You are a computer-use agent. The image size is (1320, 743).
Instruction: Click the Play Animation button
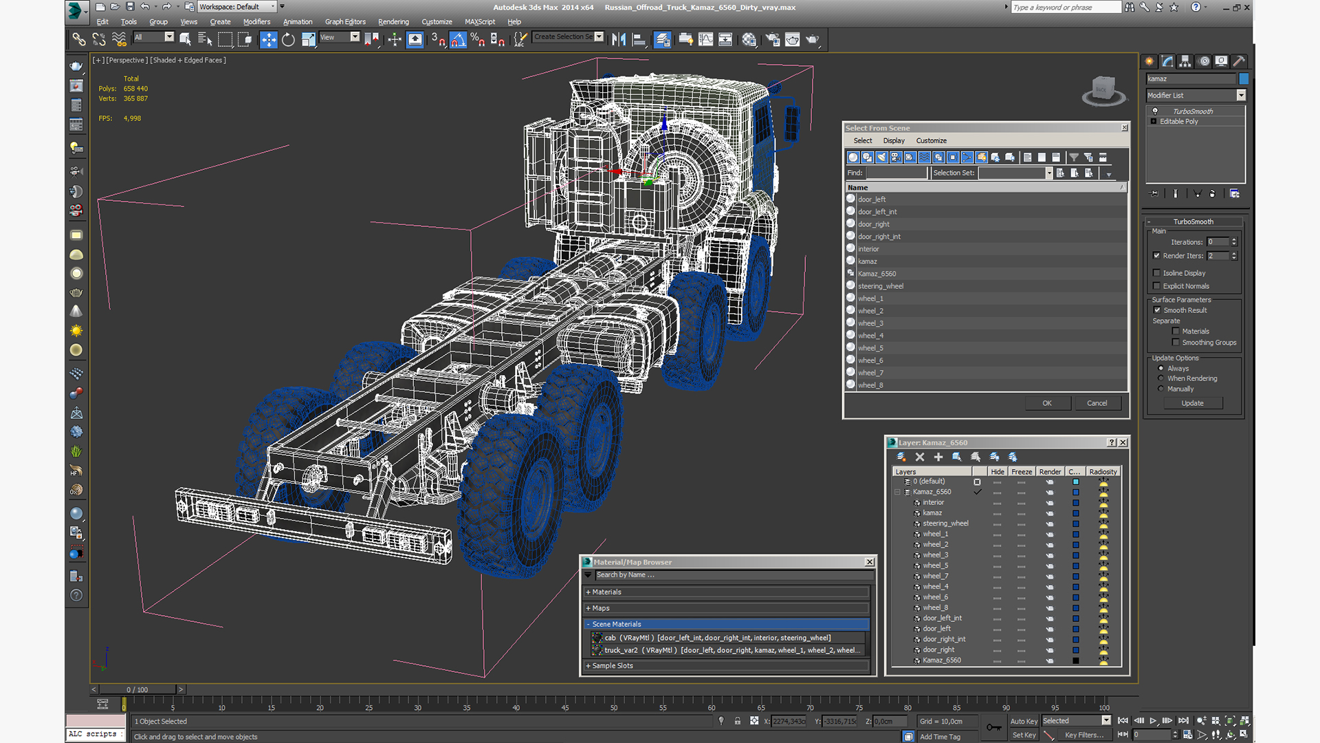pos(1153,721)
